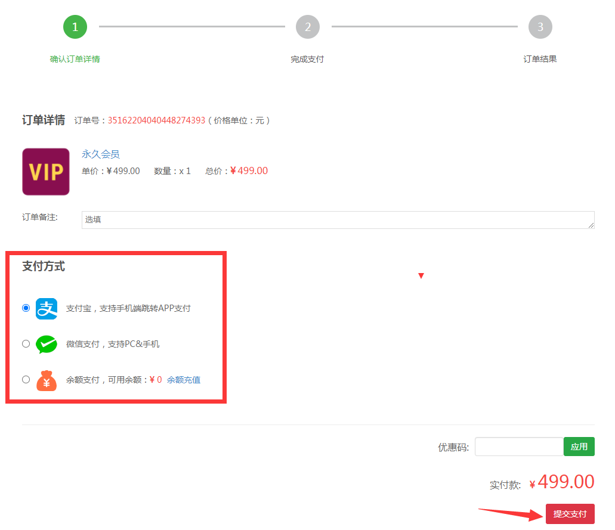This screenshot has width=615, height=530.
Task: Open the 永久会员 product link
Action: click(x=100, y=154)
